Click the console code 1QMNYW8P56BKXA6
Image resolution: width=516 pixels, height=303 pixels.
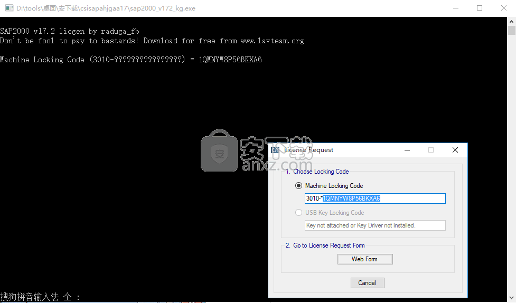click(x=230, y=60)
